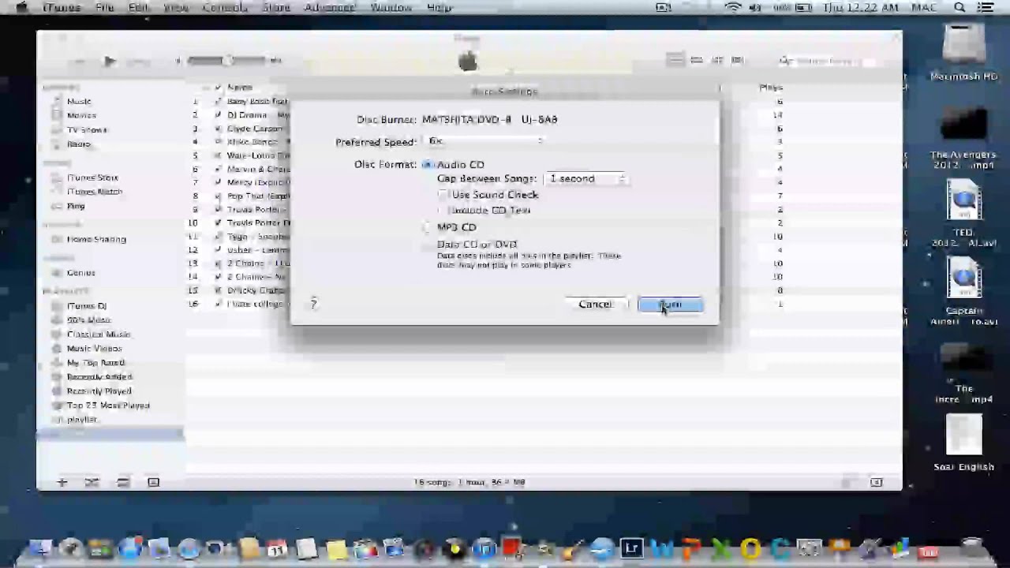This screenshot has height=568, width=1010.
Task: Select the Music Videos playlist
Action: [94, 349]
